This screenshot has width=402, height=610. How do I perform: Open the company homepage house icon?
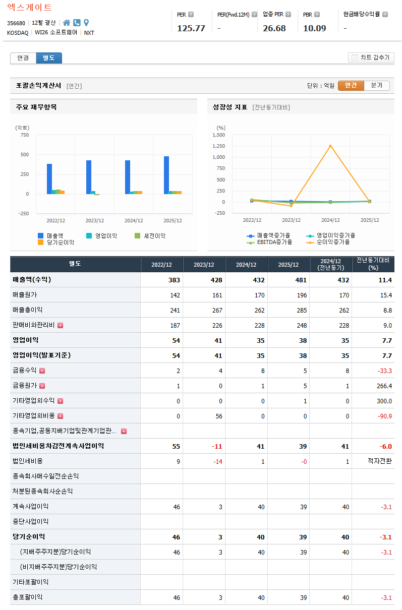pyautogui.click(x=67, y=23)
